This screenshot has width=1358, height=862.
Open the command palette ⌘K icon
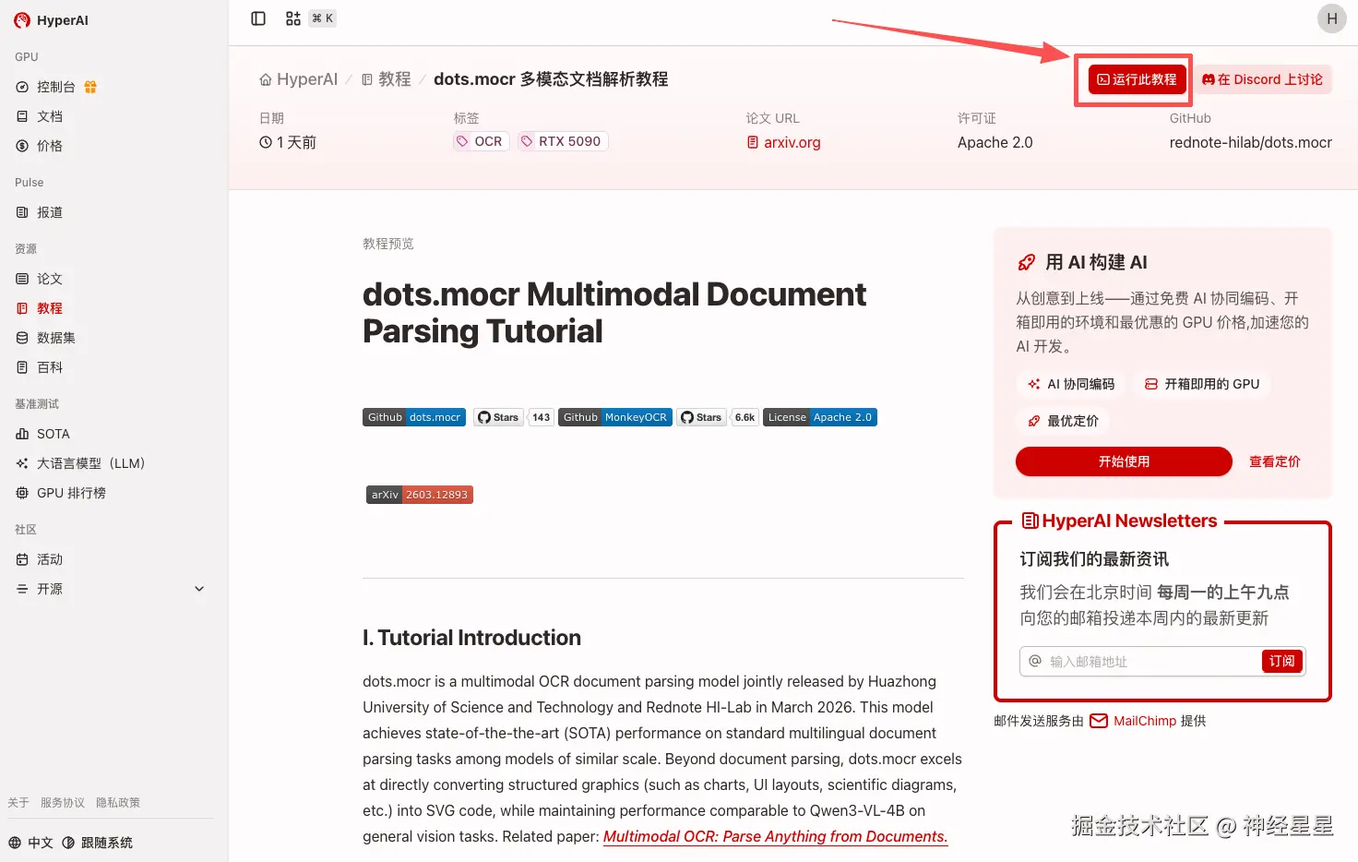click(293, 18)
